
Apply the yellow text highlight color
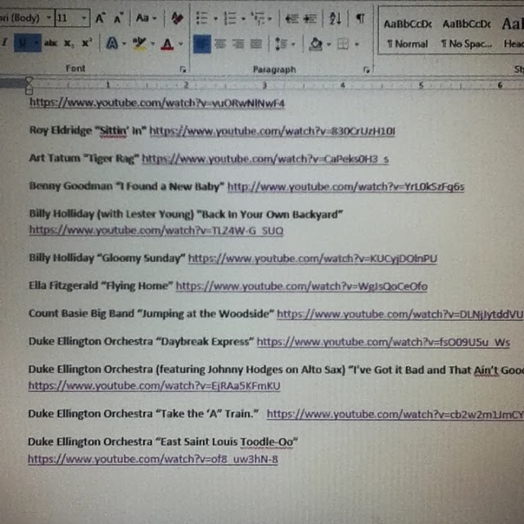[139, 43]
